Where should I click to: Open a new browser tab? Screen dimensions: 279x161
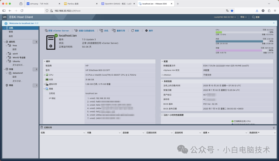coord(177,4)
